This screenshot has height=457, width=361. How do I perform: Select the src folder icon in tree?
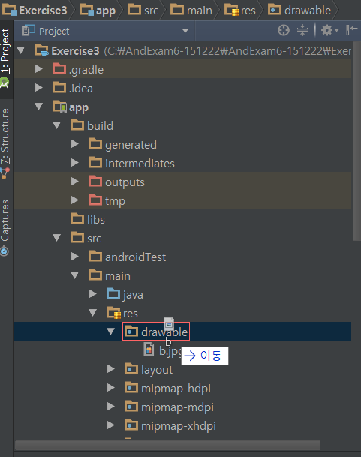point(77,237)
